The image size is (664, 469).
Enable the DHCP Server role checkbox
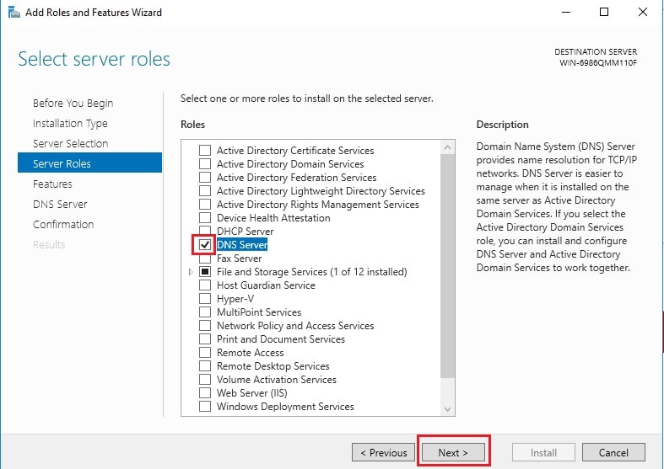click(x=205, y=231)
